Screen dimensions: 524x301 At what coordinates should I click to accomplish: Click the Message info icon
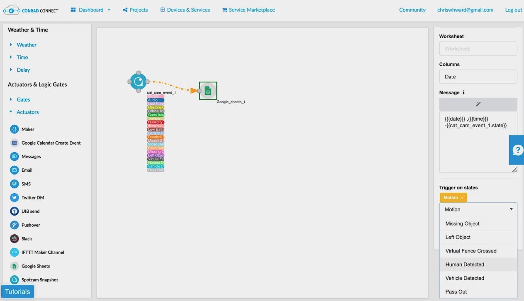tap(463, 92)
